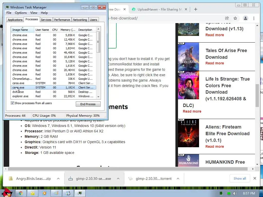
Task: Dismiss the downloads bar with X
Action: click(x=255, y=178)
